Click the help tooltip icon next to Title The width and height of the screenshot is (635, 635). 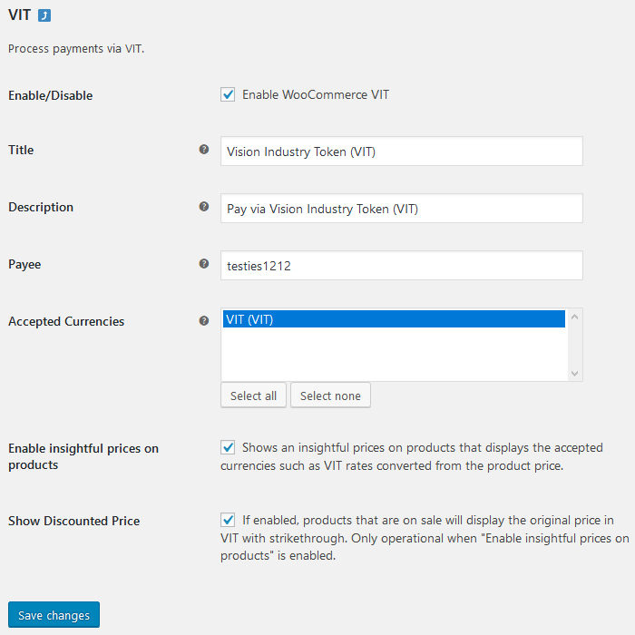click(204, 150)
